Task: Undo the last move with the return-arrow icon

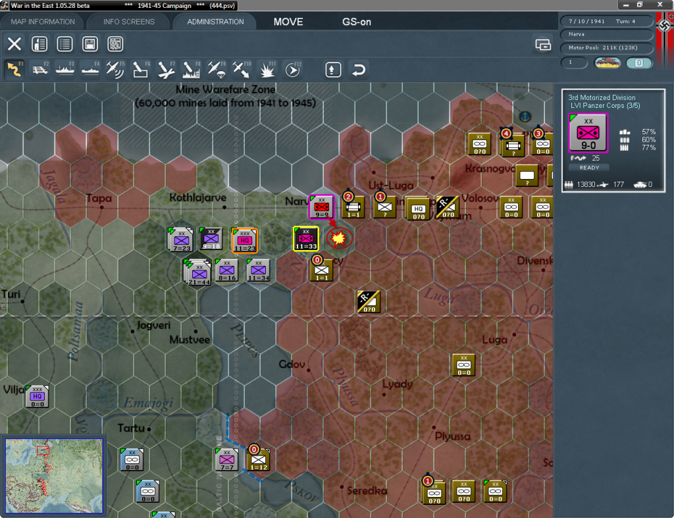Action: 359,70
